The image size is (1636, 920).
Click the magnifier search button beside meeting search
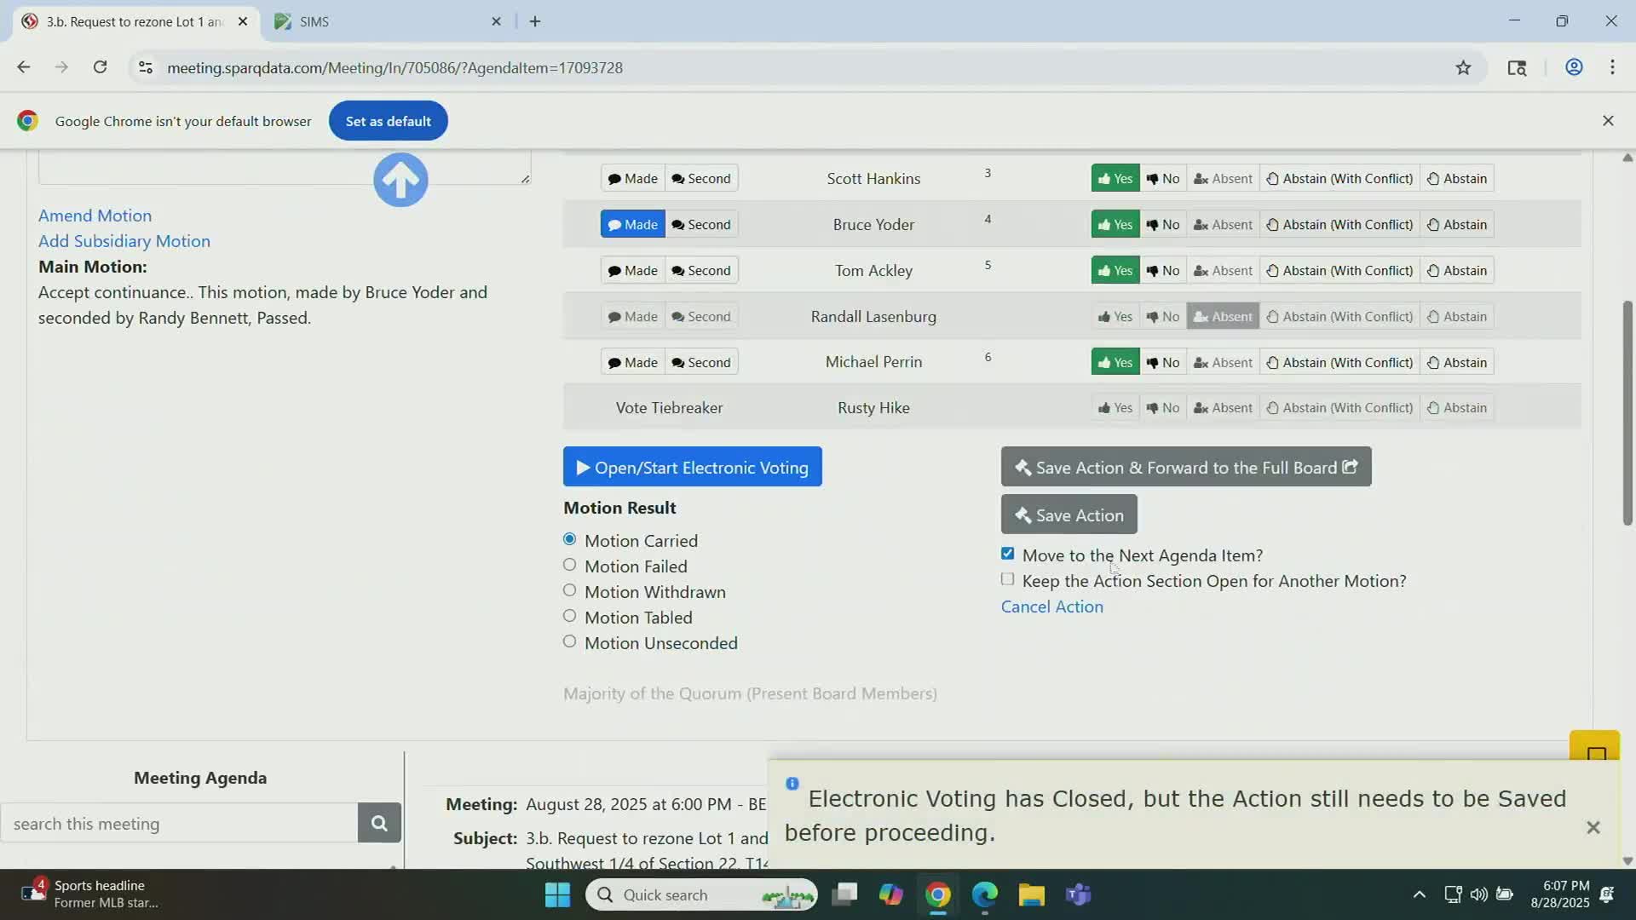(379, 823)
